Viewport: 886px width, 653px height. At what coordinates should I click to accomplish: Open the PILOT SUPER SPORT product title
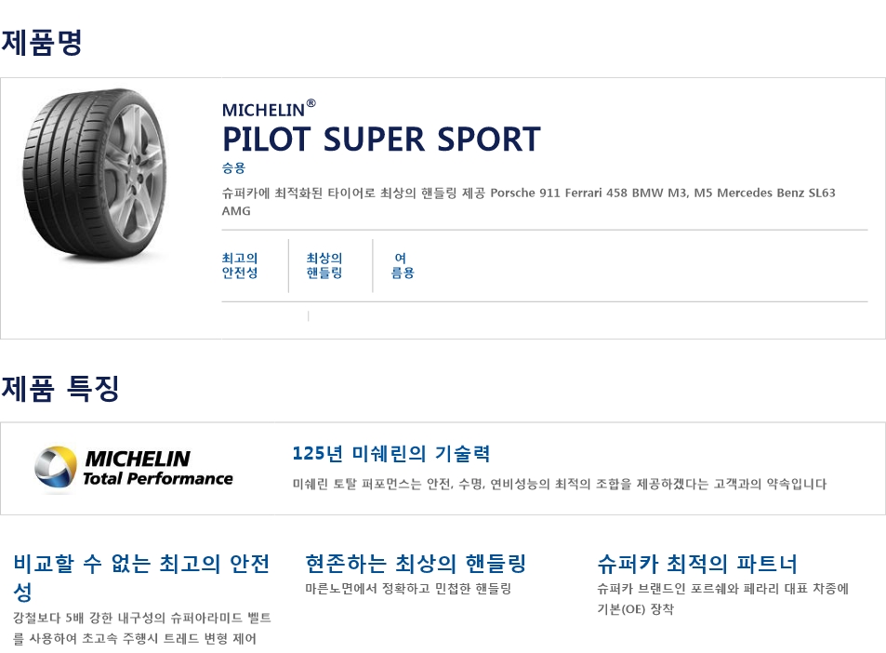point(381,140)
